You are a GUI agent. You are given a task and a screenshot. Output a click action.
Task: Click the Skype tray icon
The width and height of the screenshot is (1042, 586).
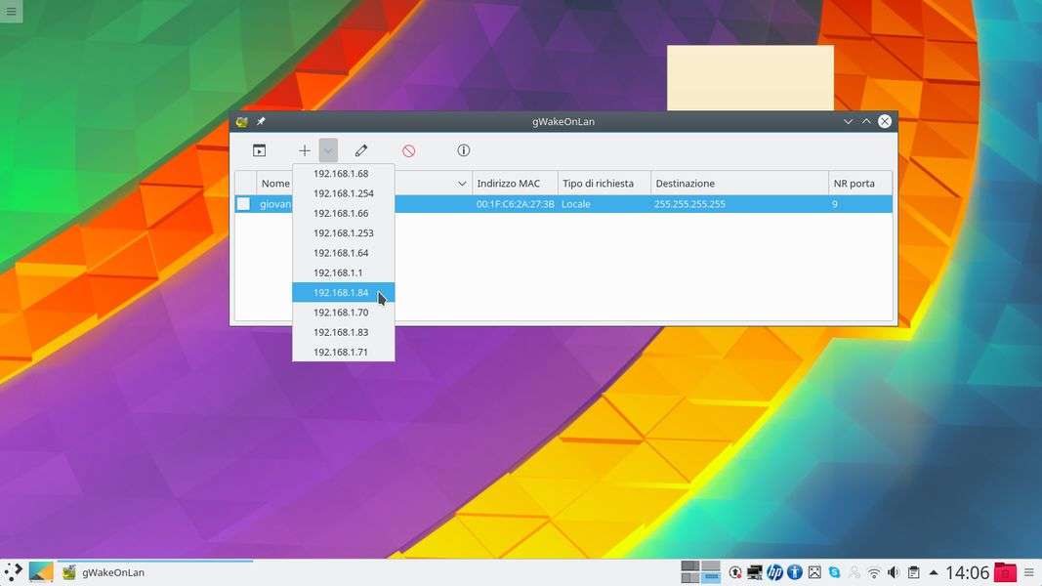pos(834,572)
